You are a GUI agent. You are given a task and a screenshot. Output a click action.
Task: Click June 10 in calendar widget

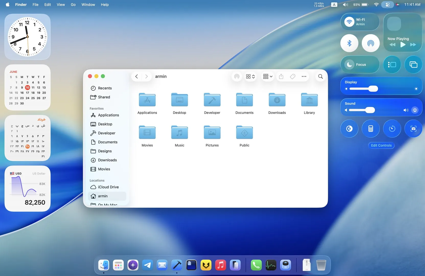point(27,87)
